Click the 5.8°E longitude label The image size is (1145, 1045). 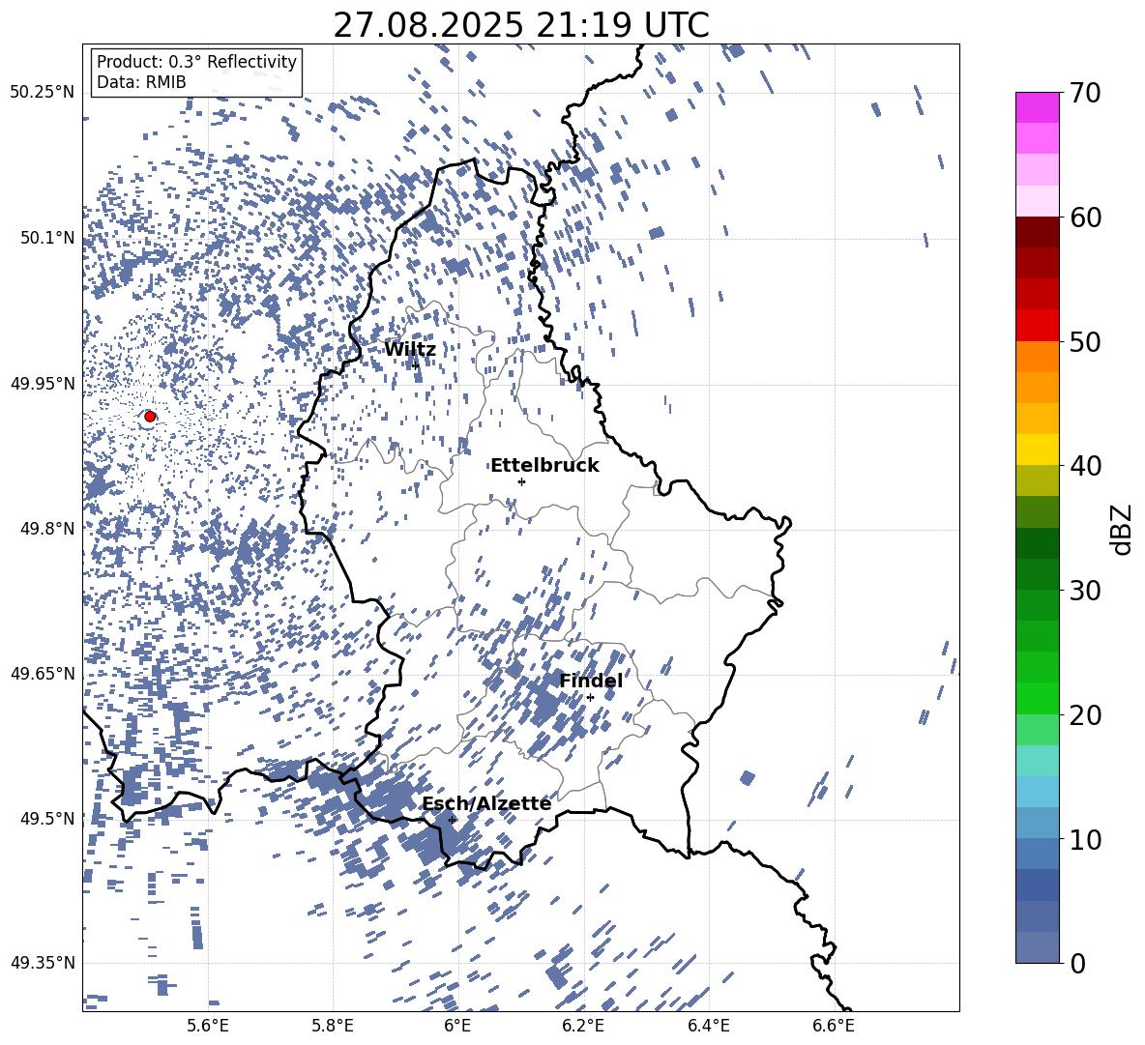pyautogui.click(x=333, y=1026)
